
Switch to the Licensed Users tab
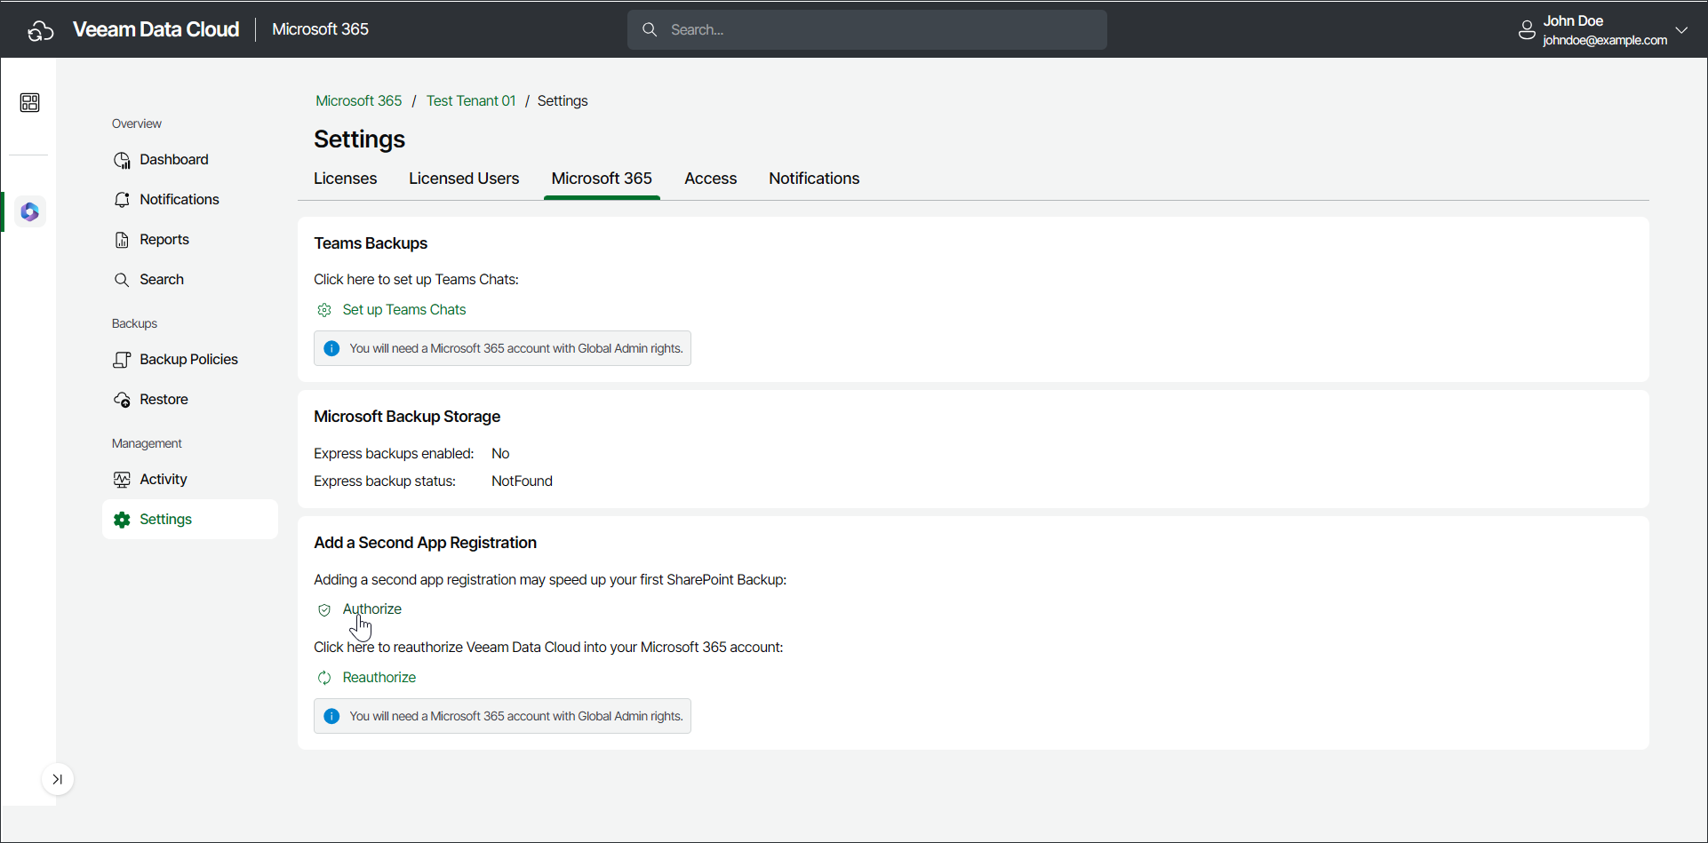tap(464, 179)
